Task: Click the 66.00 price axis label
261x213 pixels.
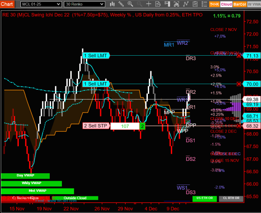Action: click(252, 184)
